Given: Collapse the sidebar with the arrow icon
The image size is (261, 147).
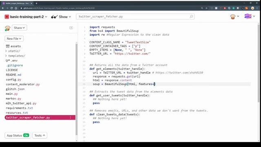Looking at the screenshot, I should [x=71, y=28].
